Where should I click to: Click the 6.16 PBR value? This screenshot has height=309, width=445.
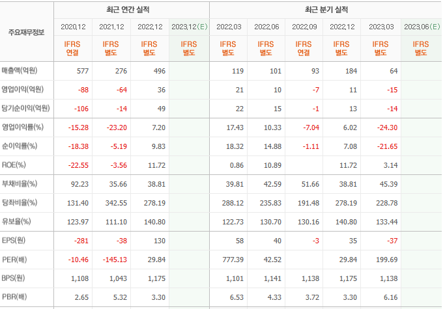[x=391, y=297]
